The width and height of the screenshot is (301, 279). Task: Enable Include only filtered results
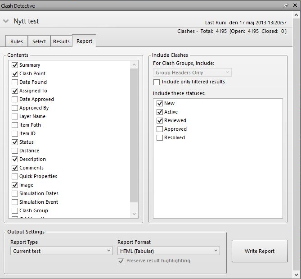click(x=157, y=82)
